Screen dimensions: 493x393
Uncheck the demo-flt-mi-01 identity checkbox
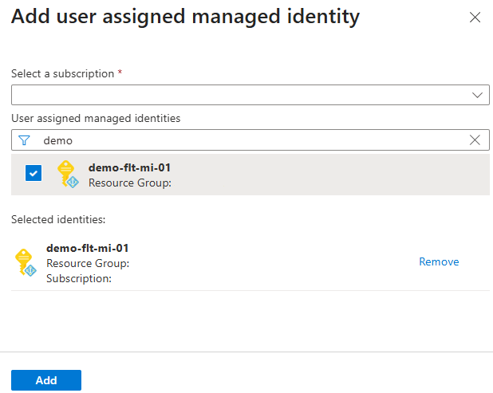click(34, 173)
